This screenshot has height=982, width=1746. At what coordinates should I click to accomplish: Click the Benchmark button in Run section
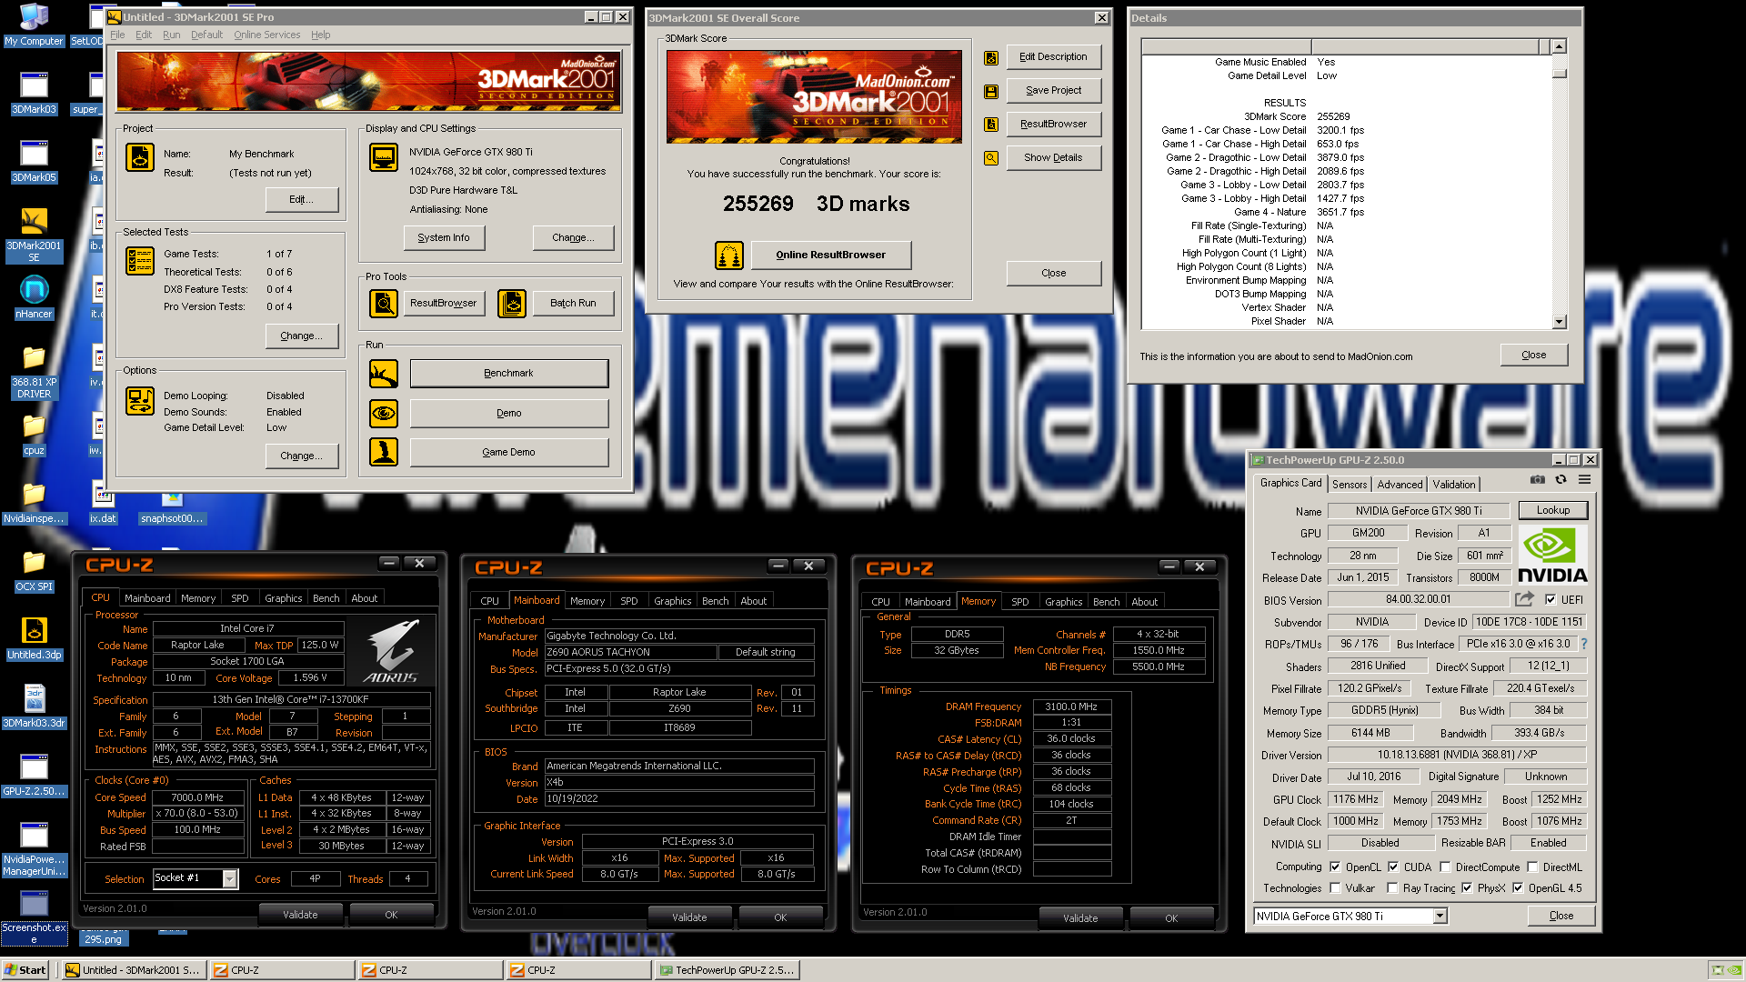(508, 373)
